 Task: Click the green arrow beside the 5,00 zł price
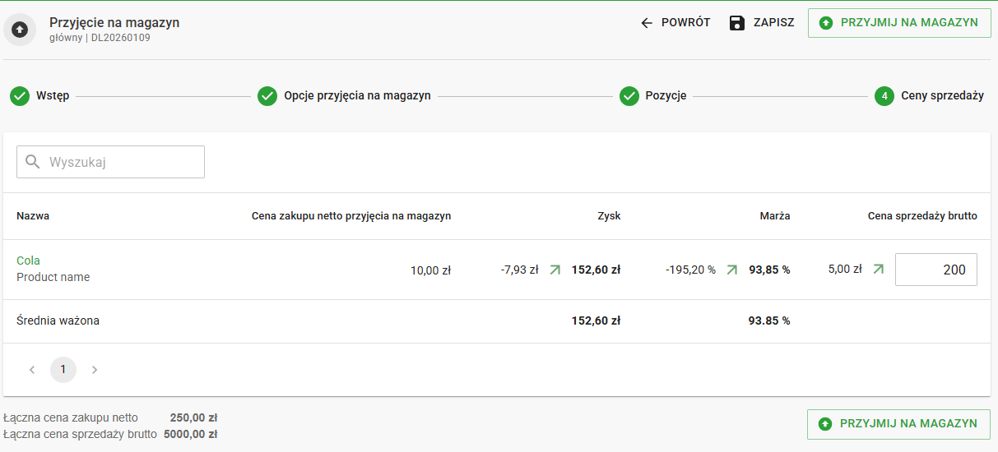[878, 269]
